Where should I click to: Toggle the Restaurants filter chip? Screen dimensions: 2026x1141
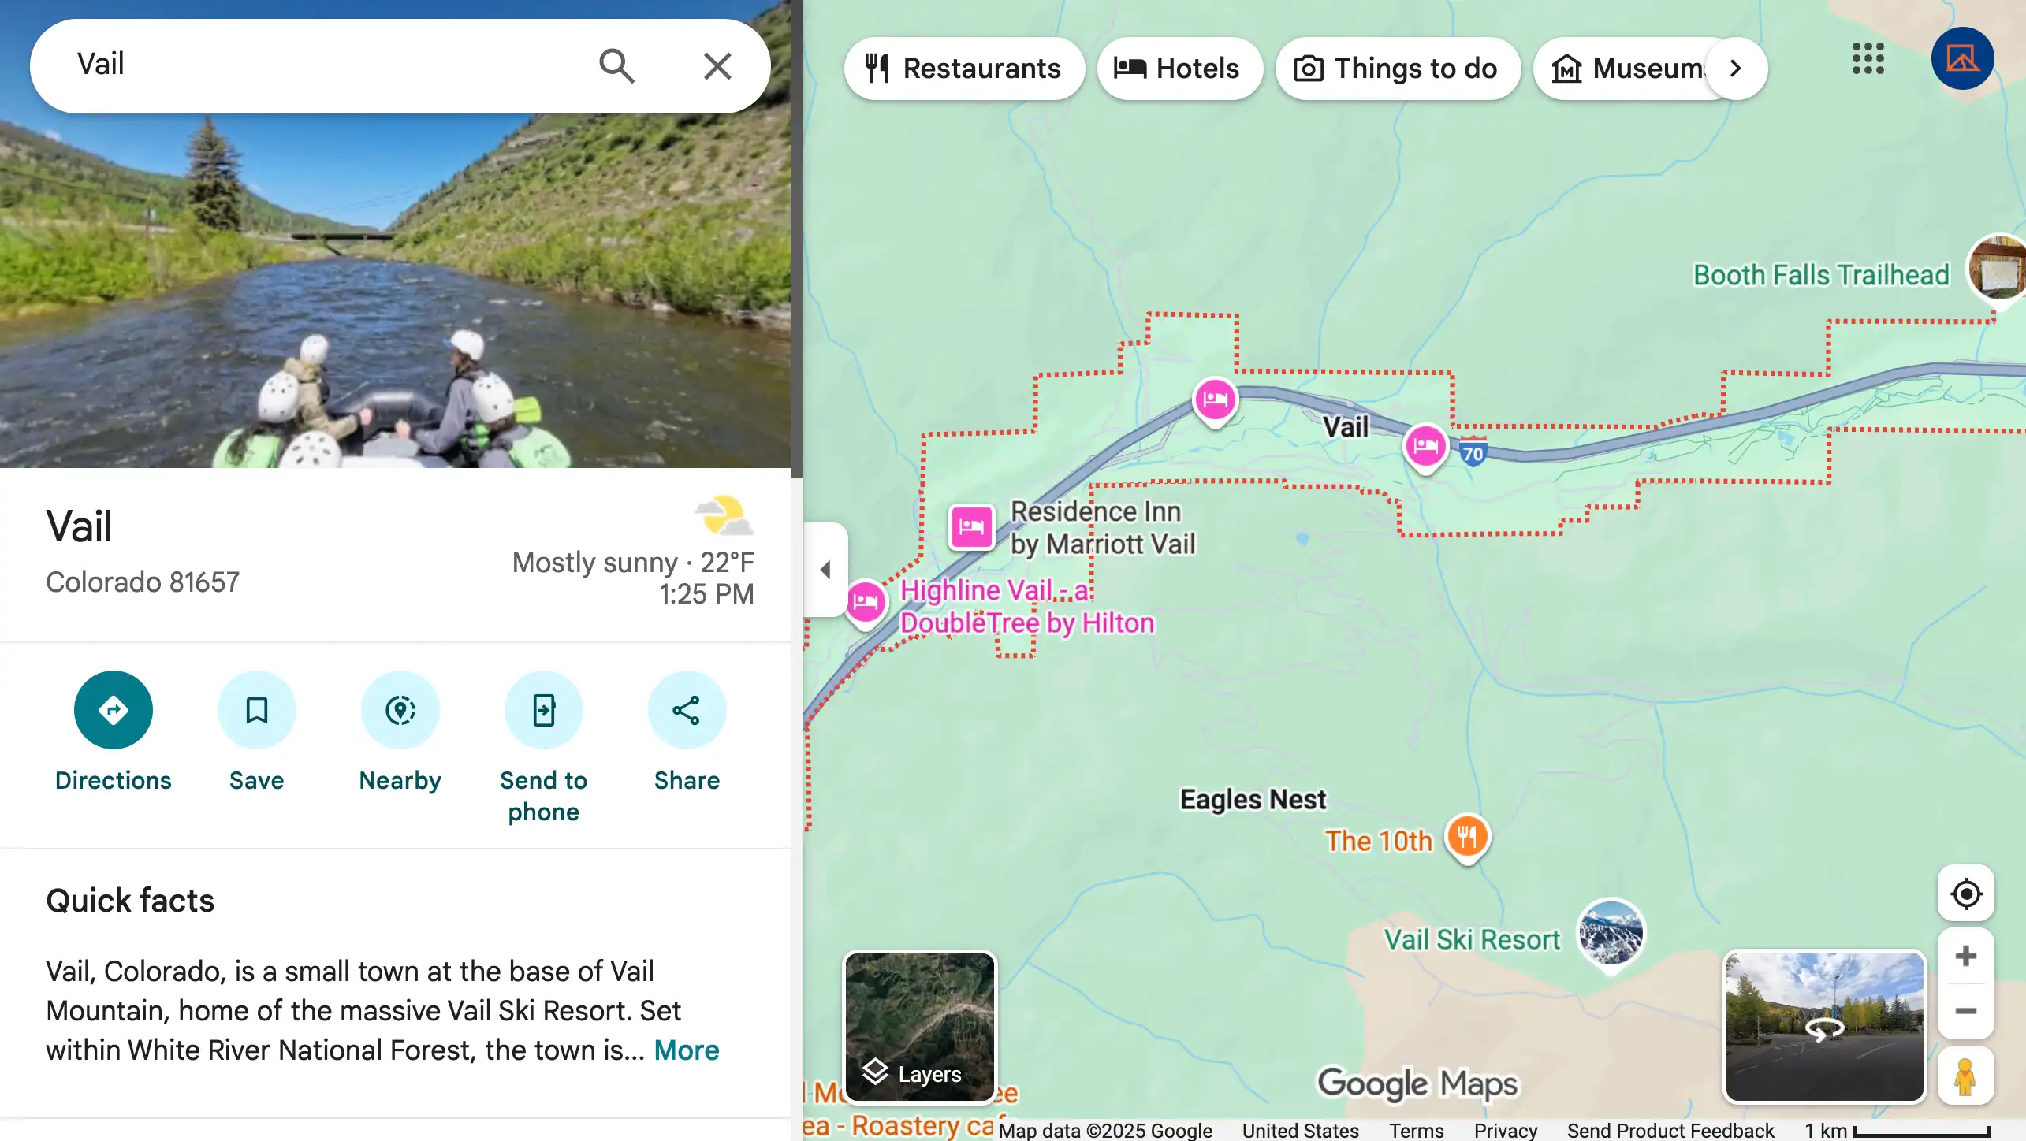click(x=963, y=69)
